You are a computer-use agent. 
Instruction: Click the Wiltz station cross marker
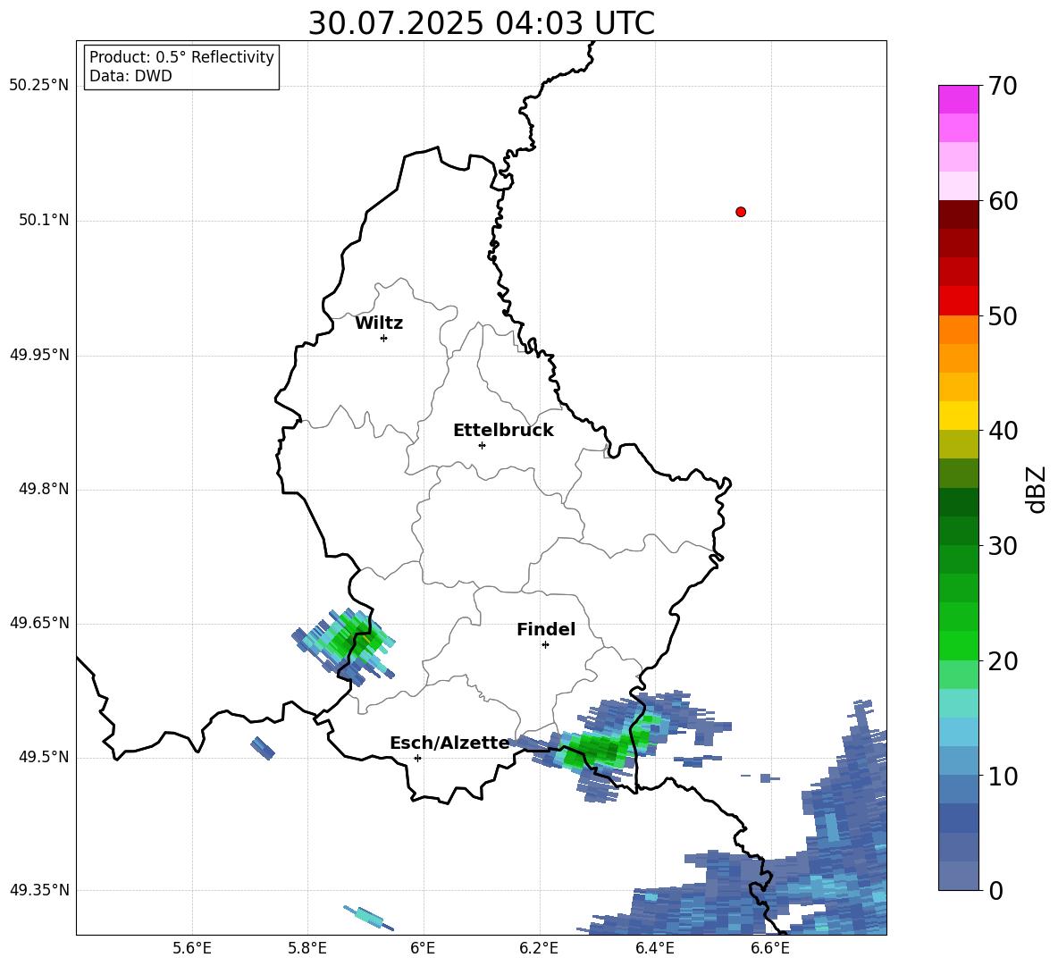tap(384, 338)
